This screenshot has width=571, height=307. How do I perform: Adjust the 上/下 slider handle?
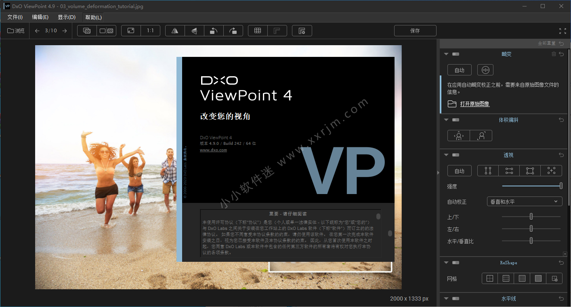[531, 217]
